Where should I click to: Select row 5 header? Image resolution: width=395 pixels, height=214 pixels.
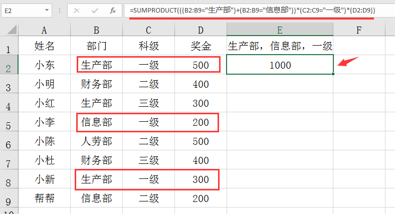coord(9,122)
